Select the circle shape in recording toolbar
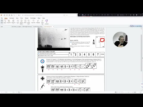143x107 pixels. coord(91,15)
